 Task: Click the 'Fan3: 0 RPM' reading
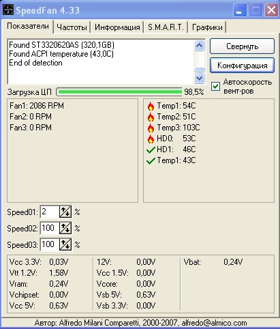pos(31,128)
